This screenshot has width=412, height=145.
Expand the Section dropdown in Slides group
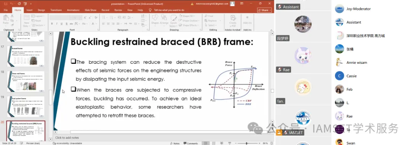click(39, 25)
